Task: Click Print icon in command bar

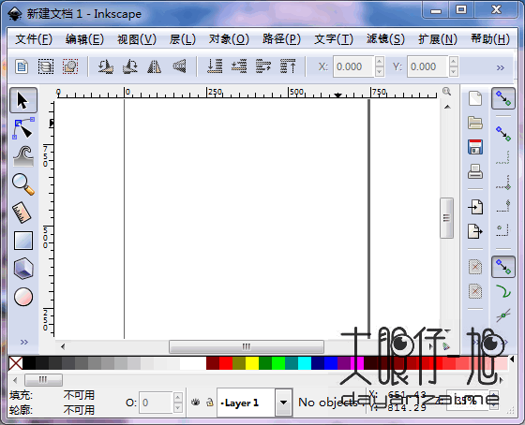Action: 475,171
